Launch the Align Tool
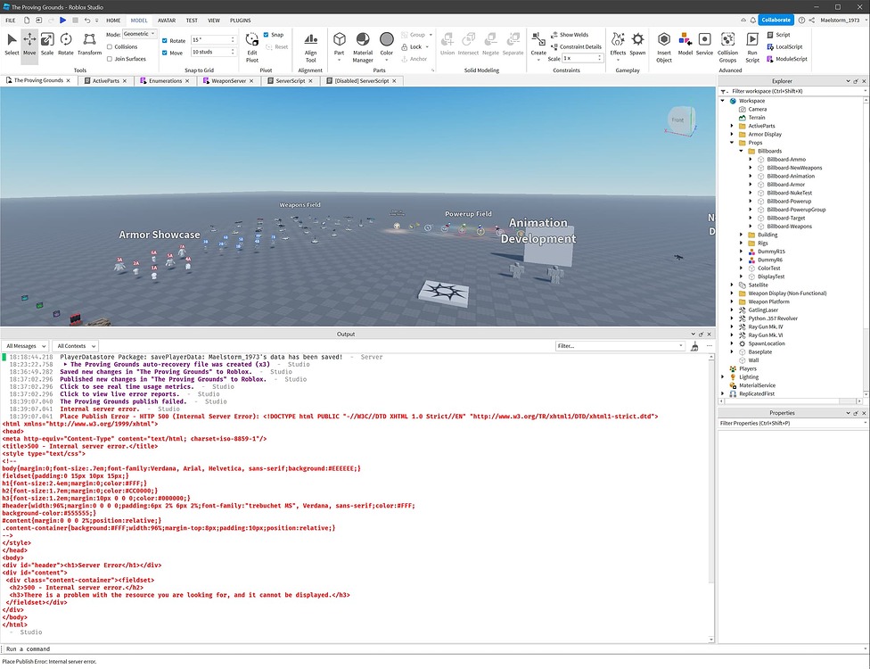This screenshot has height=669, width=870. coord(311,47)
